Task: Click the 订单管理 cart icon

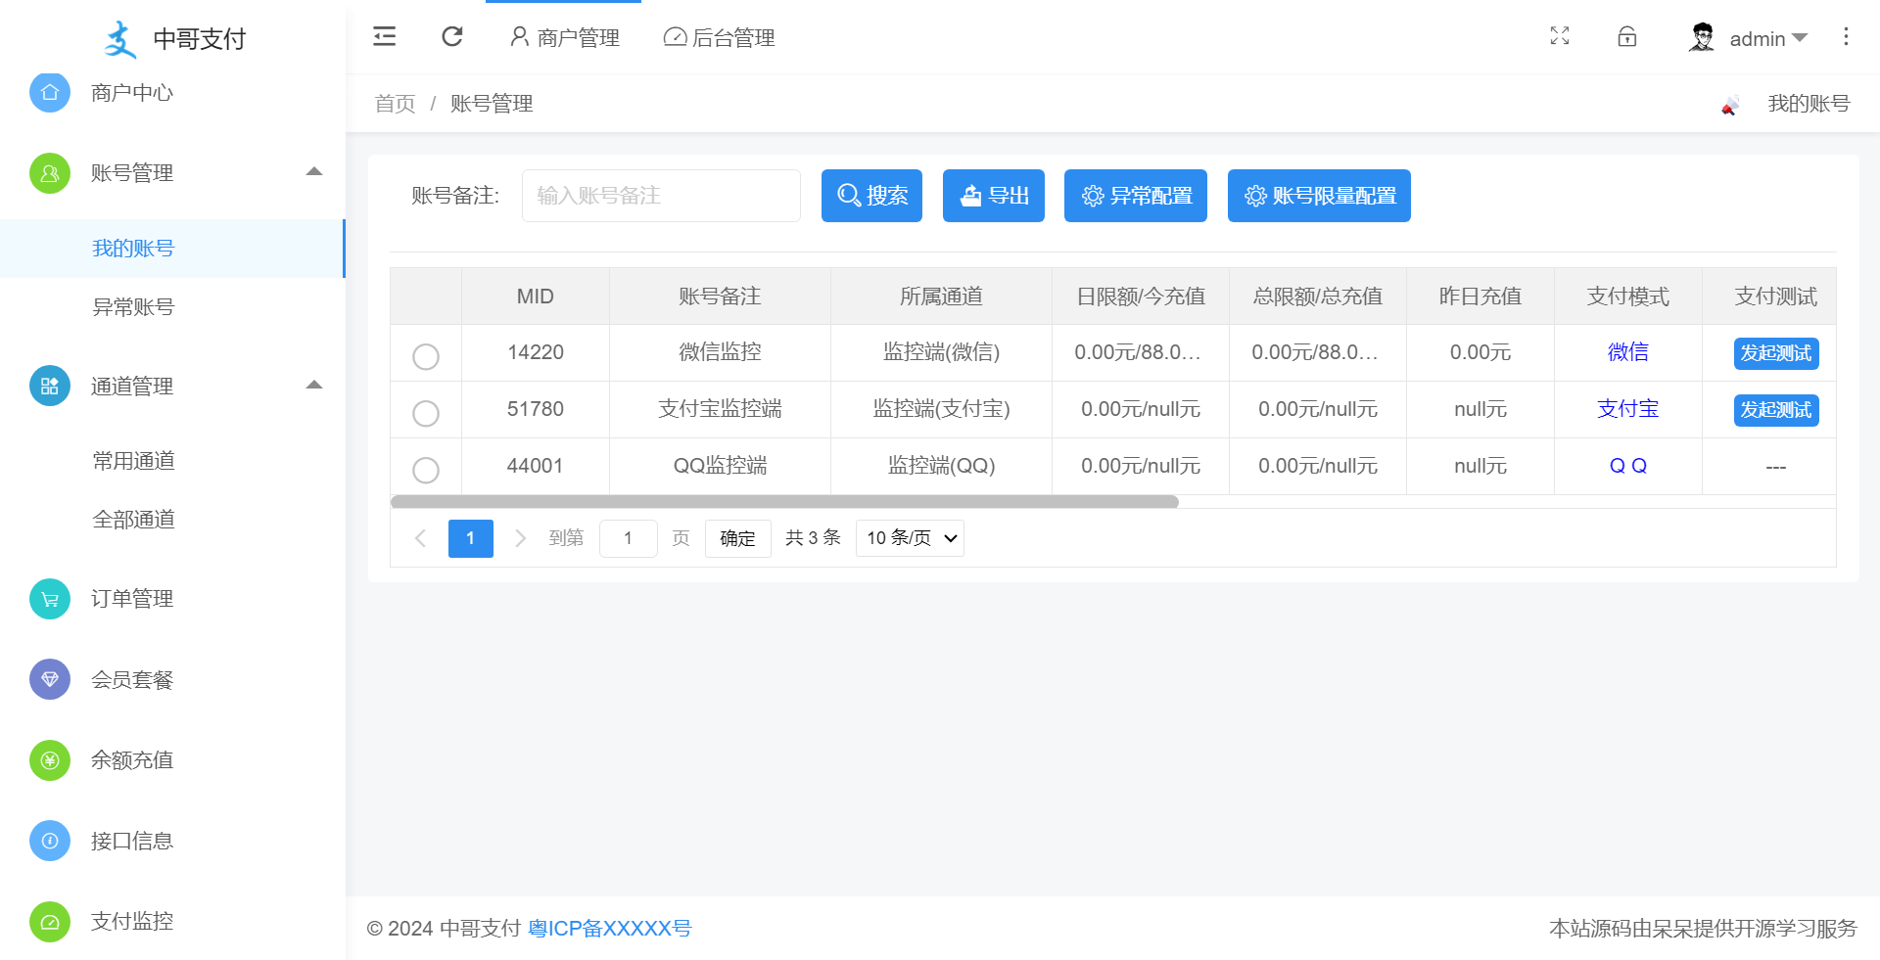Action: (50, 599)
